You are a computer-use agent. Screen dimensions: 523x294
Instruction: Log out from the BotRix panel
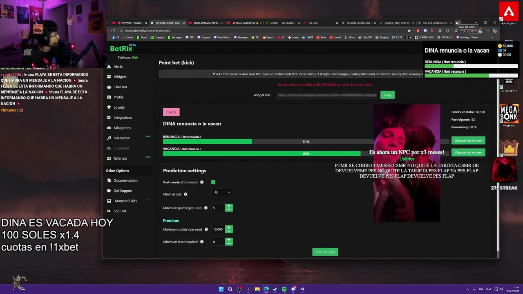116,211
